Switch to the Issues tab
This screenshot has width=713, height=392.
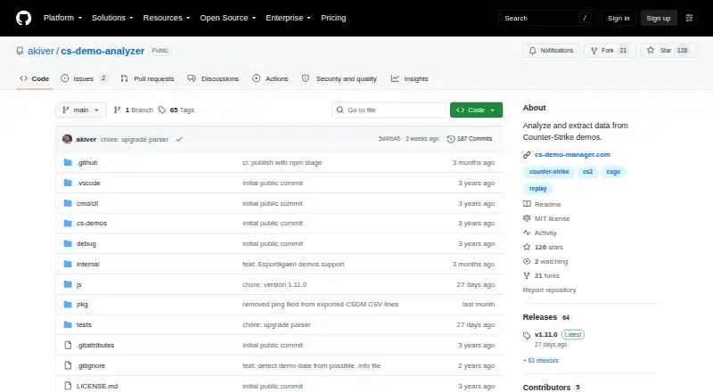[x=85, y=78]
